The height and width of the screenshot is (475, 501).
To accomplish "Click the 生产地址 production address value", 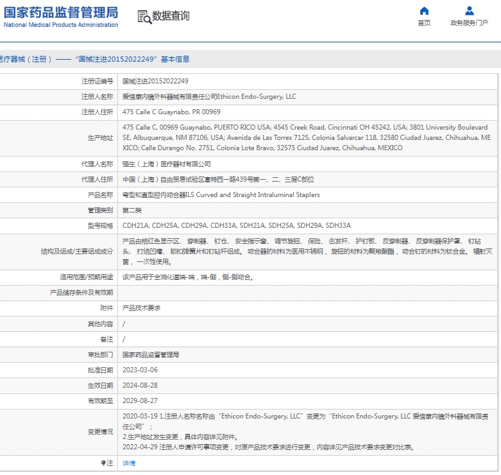I will (307, 138).
